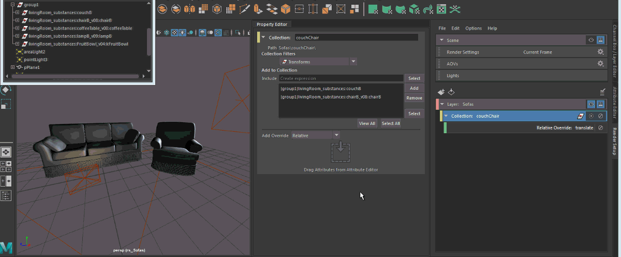Open the Options menu in Render Setup
Image resolution: width=621 pixels, height=257 pixels.
click(473, 28)
